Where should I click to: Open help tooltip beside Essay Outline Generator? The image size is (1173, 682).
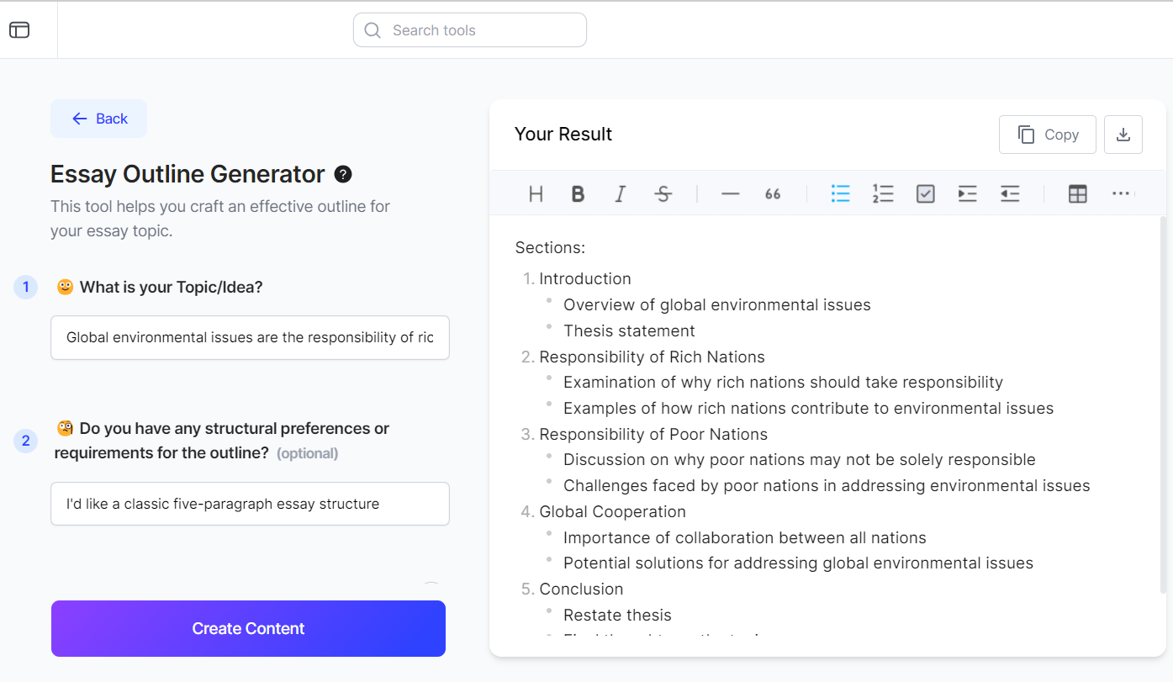[343, 174]
